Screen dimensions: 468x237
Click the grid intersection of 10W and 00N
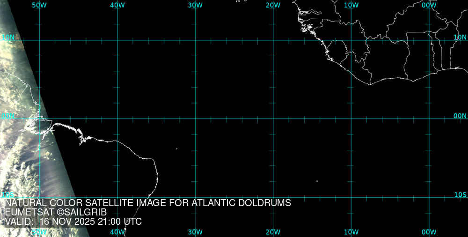[x=351, y=118]
